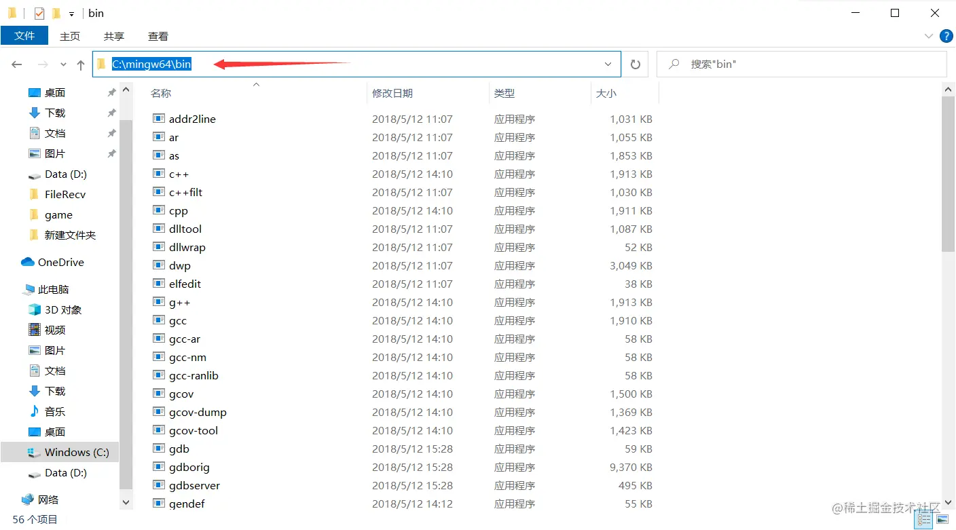The width and height of the screenshot is (956, 530).
Task: Select Data (D:) under 此电脑
Action: pyautogui.click(x=66, y=472)
